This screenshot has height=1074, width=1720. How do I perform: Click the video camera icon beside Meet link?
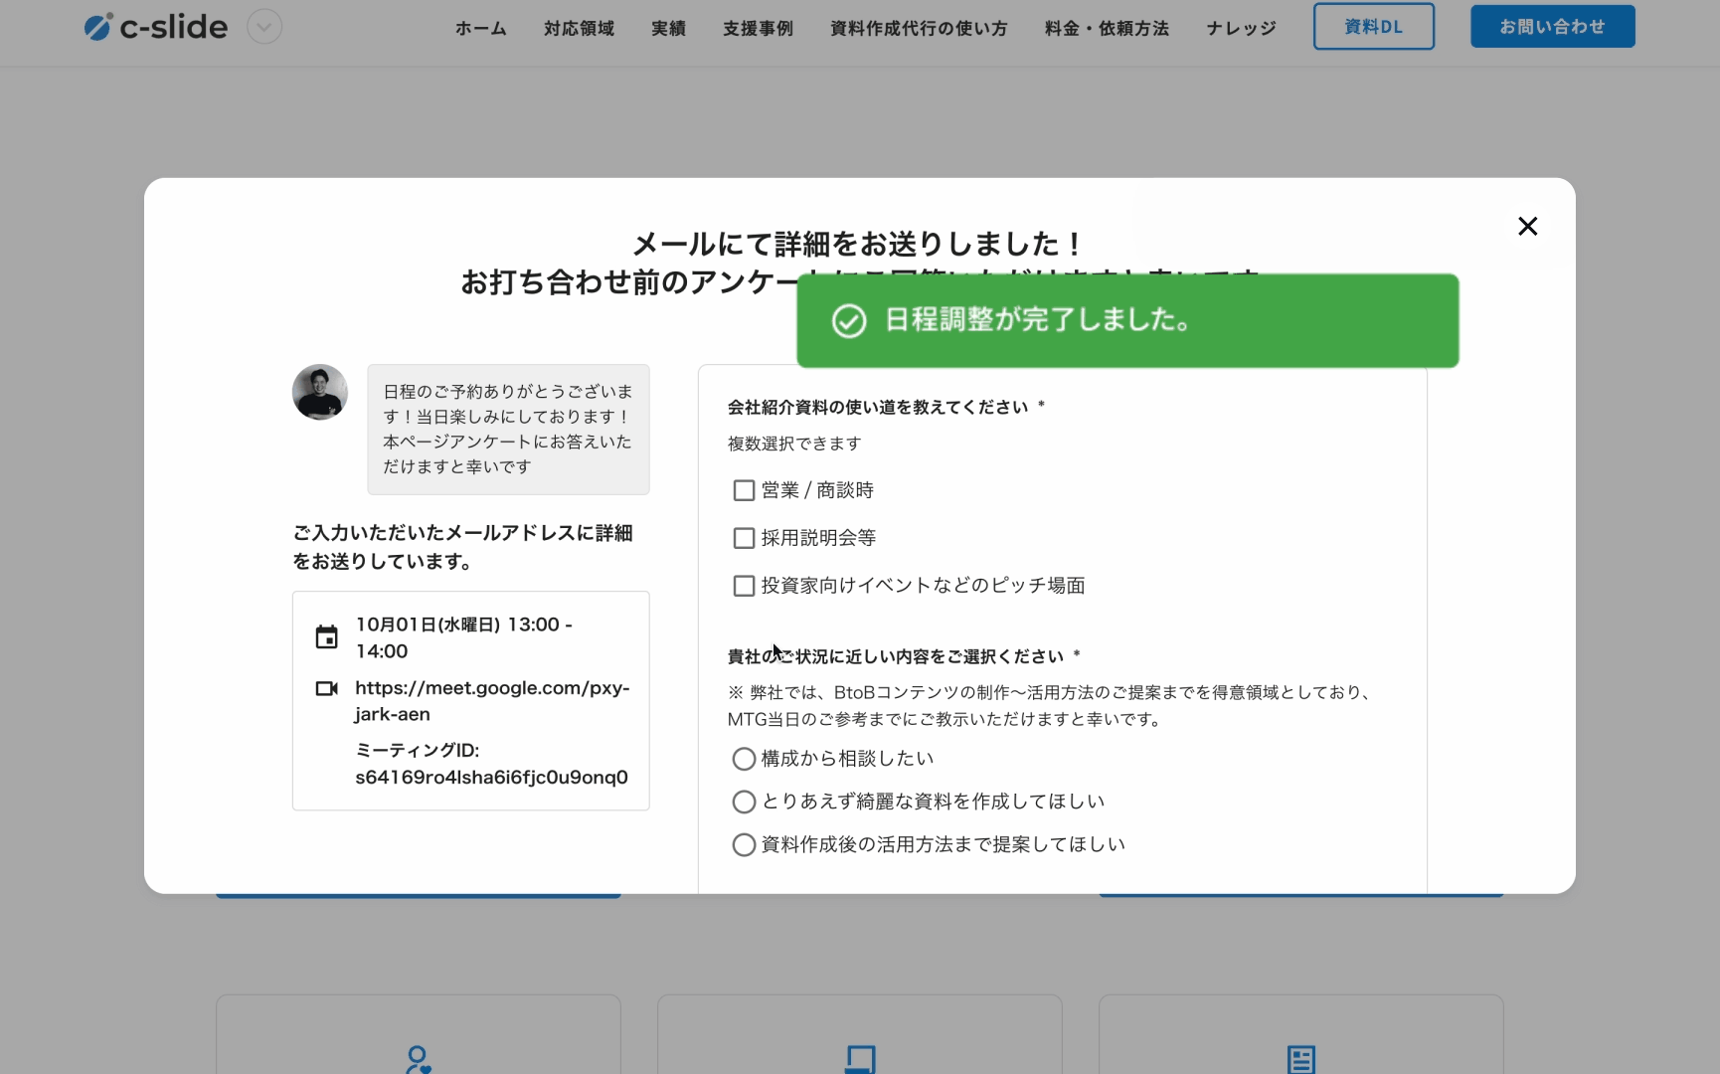click(x=326, y=688)
